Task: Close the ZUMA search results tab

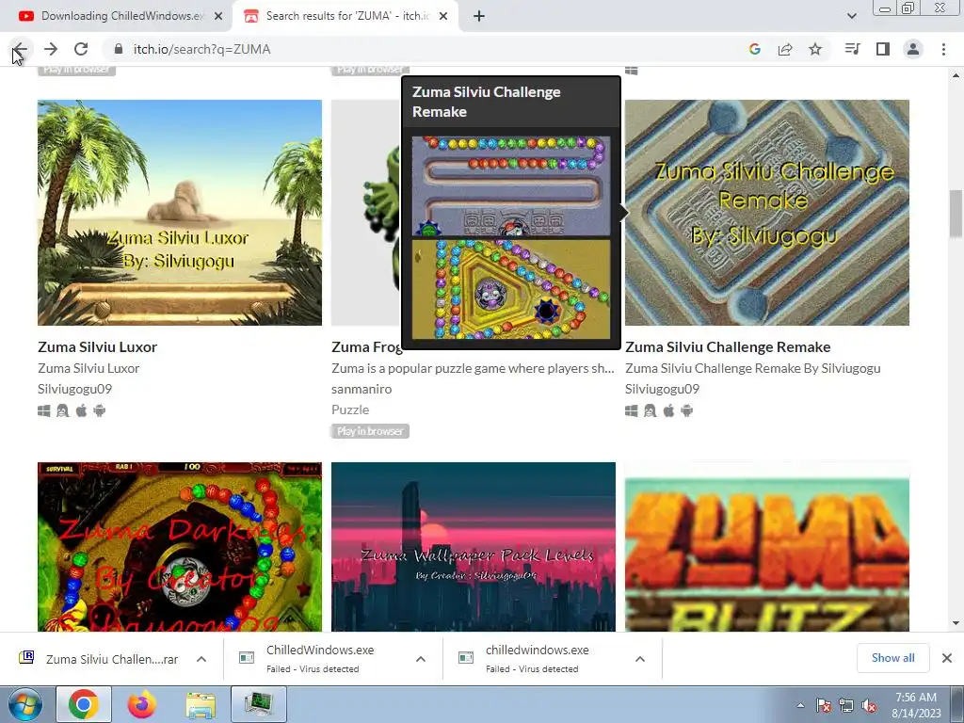Action: click(443, 16)
